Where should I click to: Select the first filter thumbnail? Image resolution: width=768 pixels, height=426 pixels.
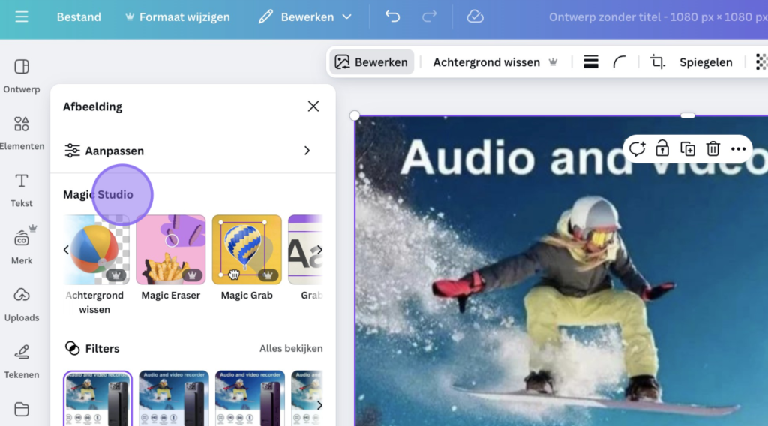click(x=97, y=398)
